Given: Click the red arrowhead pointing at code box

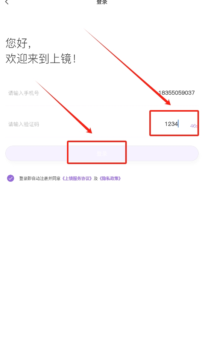Looking at the screenshot, I should click(167, 101).
